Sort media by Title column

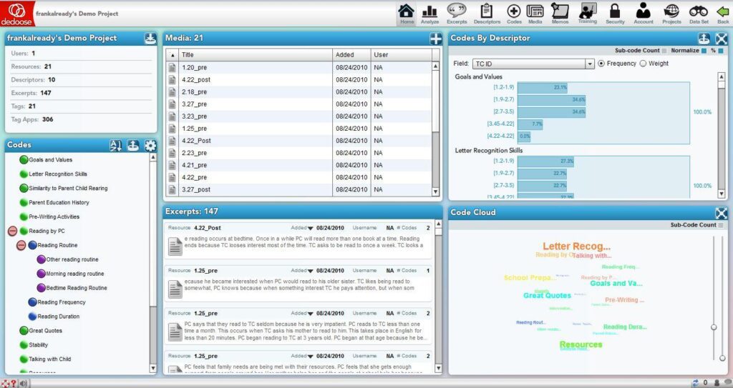[x=256, y=54]
